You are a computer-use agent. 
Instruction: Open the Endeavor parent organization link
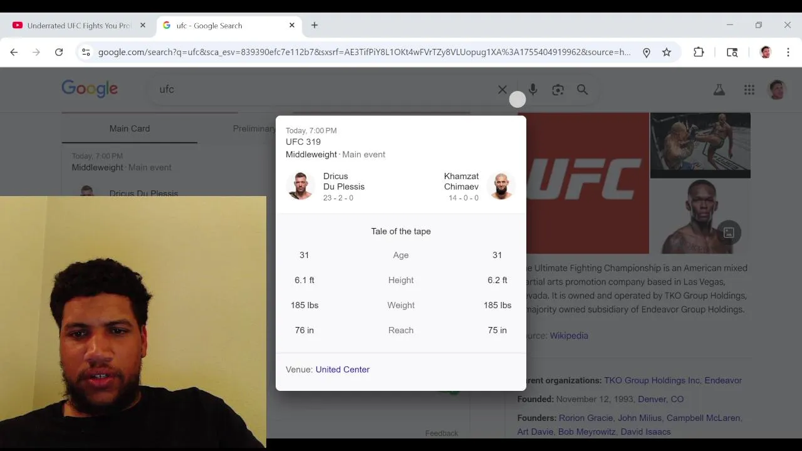723,380
